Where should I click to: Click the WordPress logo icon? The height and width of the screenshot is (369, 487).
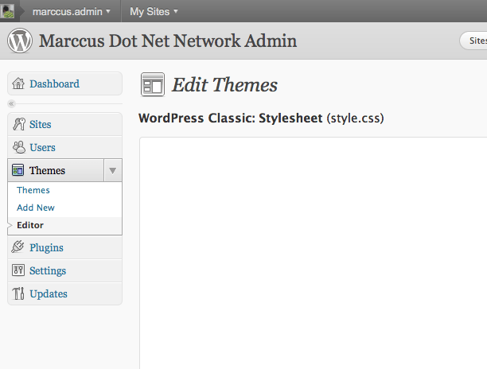pyautogui.click(x=20, y=41)
